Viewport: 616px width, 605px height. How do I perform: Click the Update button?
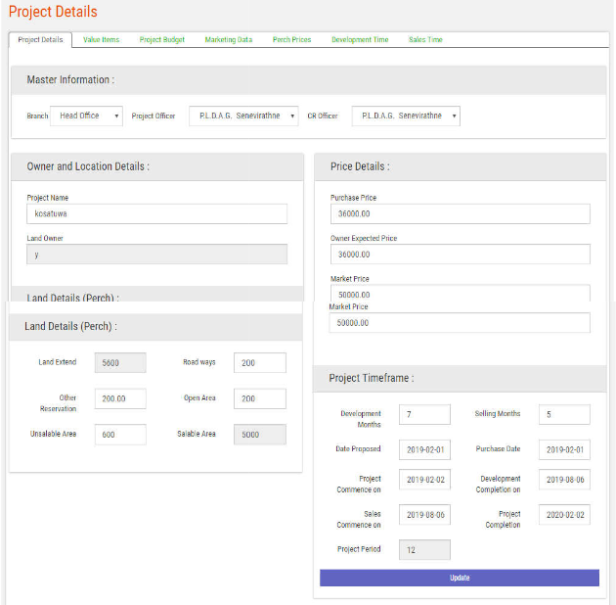460,578
